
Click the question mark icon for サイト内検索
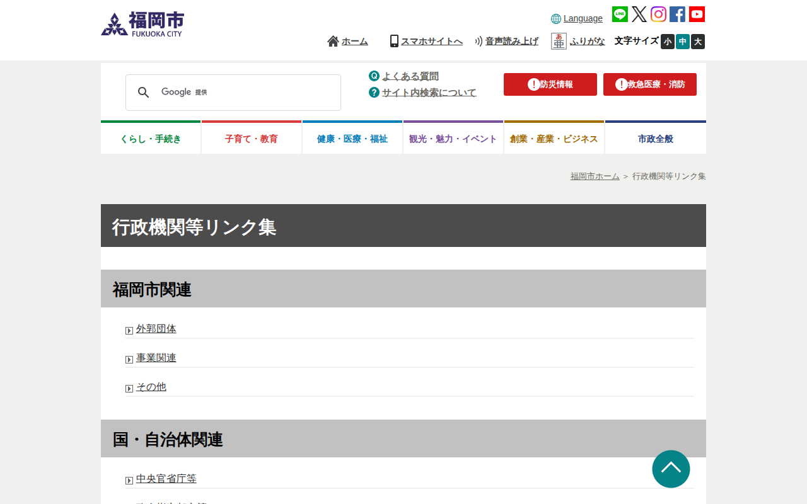coord(374,92)
